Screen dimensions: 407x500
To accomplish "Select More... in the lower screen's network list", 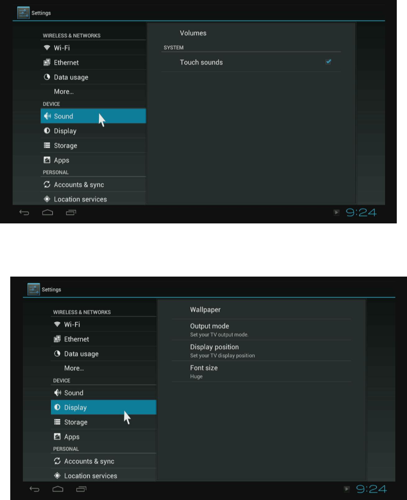I will pyautogui.click(x=74, y=368).
